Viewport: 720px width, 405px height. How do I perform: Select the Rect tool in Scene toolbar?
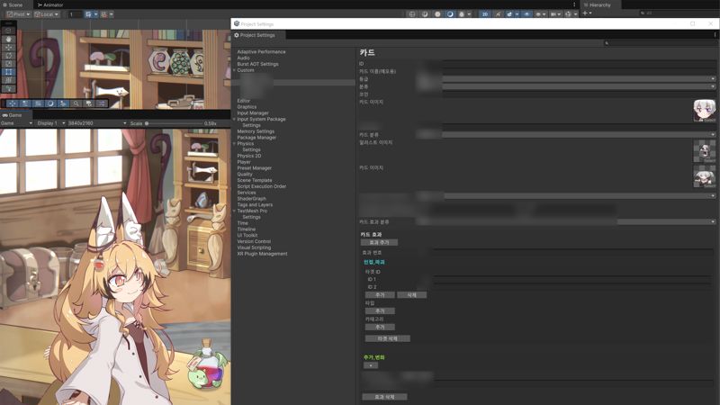click(9, 72)
